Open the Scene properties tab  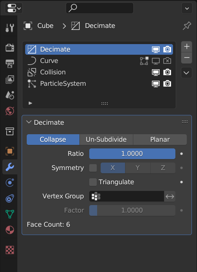click(10, 95)
